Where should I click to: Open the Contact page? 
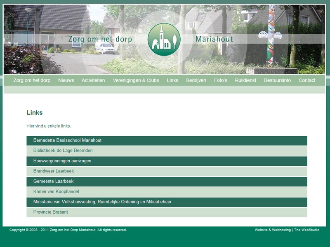pos(307,80)
